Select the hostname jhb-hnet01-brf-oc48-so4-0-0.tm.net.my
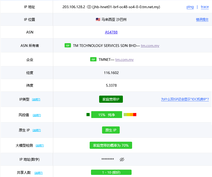The image size is (212, 177). tap(126, 7)
